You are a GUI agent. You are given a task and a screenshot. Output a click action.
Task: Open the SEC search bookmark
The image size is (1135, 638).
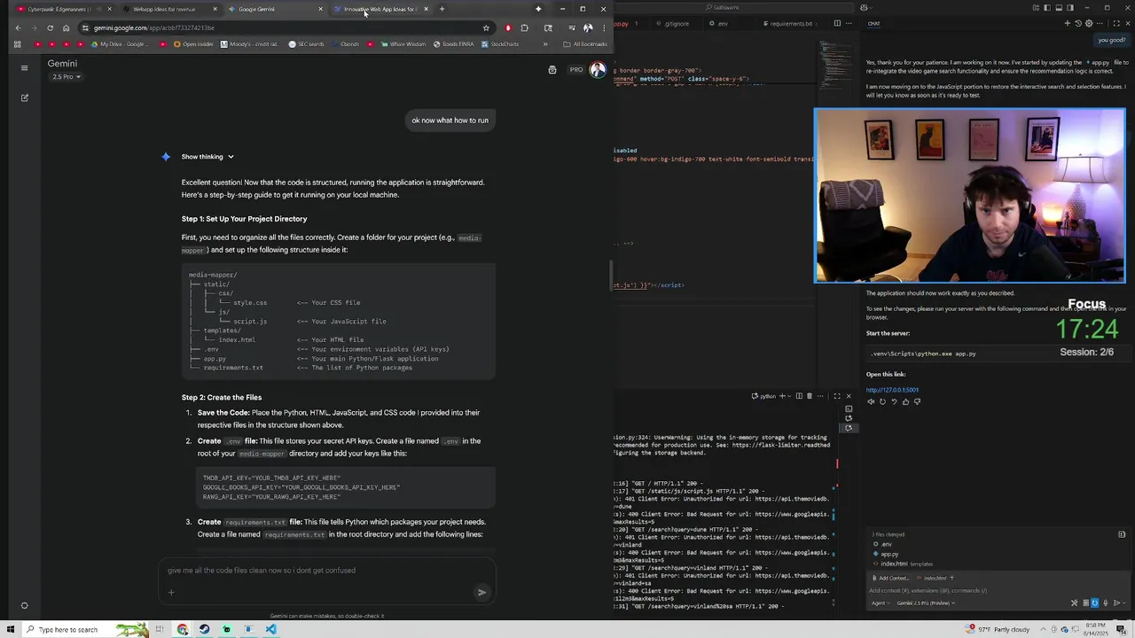[306, 44]
